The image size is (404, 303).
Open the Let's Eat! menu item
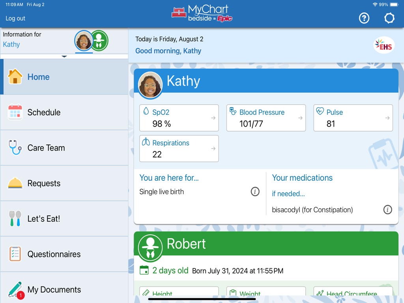[64, 219]
